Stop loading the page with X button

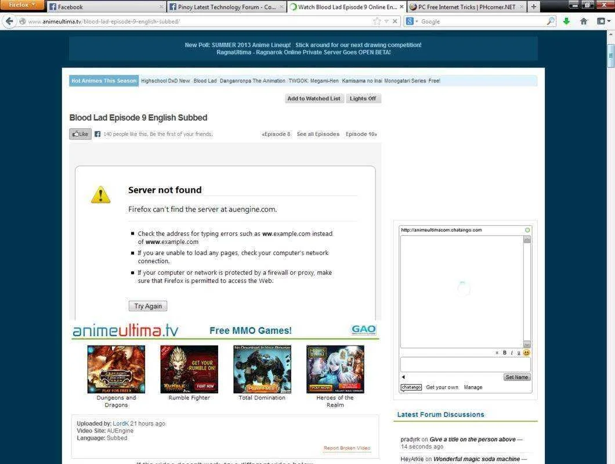click(395, 21)
